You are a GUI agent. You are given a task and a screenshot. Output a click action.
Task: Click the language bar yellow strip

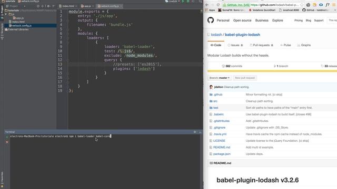(x=272, y=71)
